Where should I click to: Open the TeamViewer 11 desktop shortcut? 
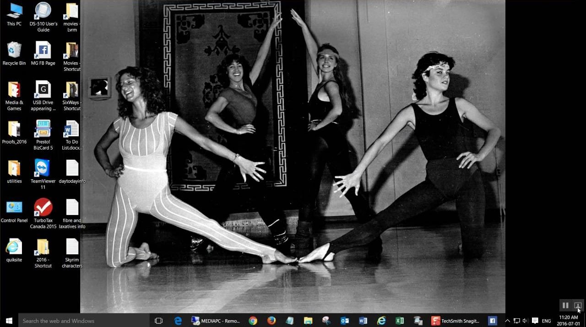(43, 169)
